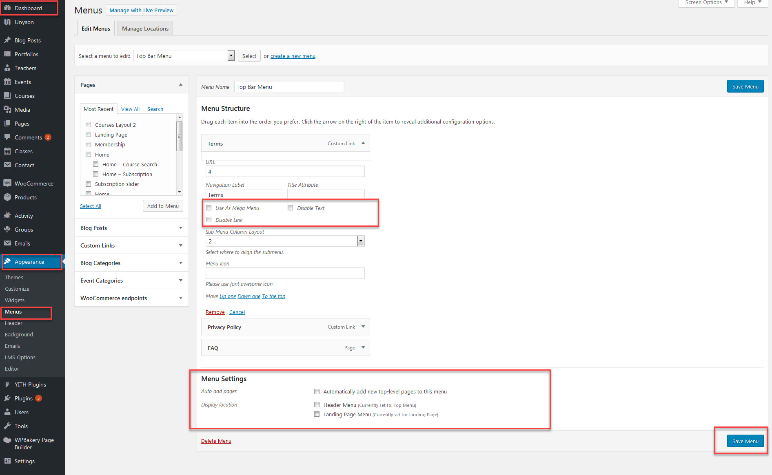Open Plugins via plug icon
This screenshot has width=772, height=475.
tap(7, 398)
